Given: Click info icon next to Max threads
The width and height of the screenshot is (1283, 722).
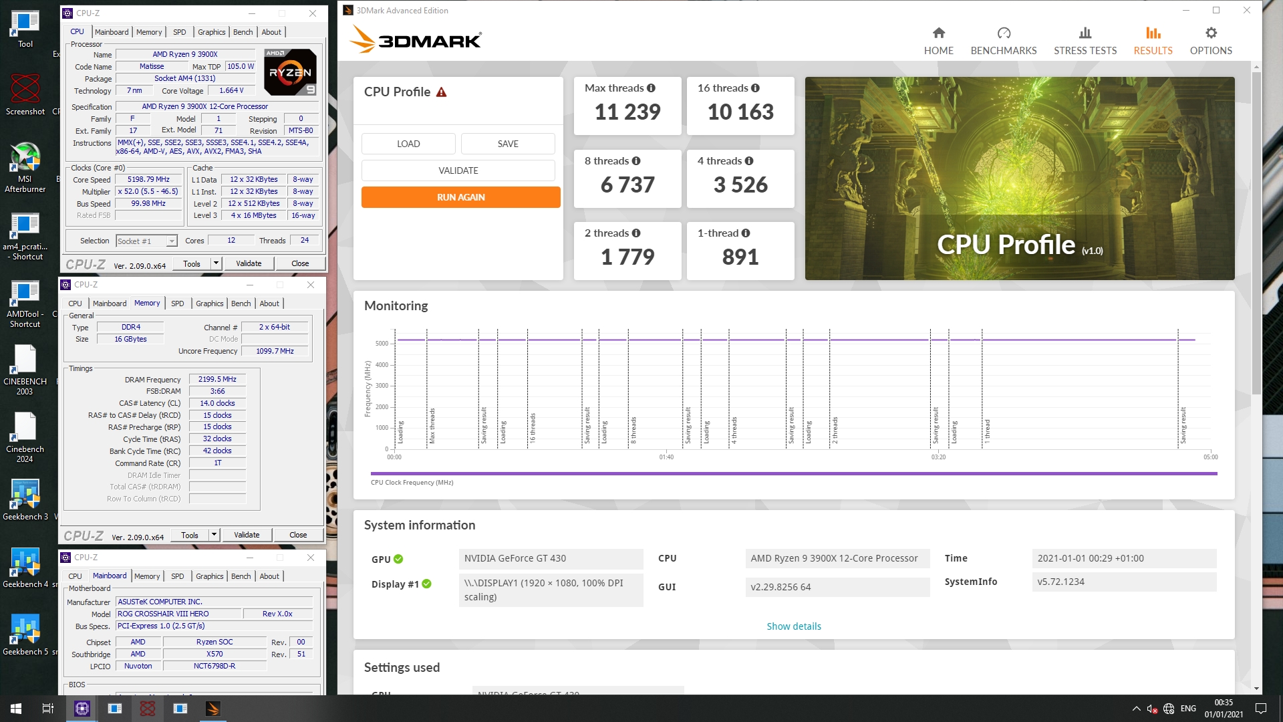Looking at the screenshot, I should [651, 88].
